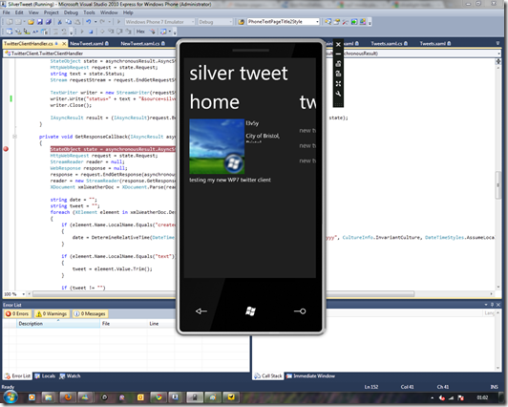Click the horizontal scrollbar of code editor
This screenshot has height=407, width=508.
point(223,294)
